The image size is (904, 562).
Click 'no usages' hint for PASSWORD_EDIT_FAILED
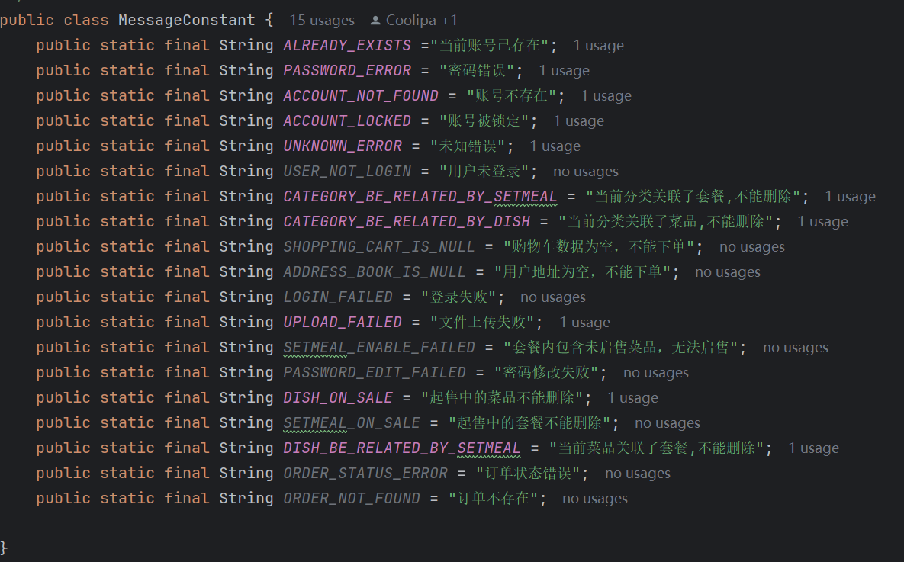tap(656, 373)
